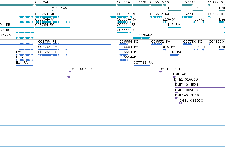Image resolution: width=225 pixels, height=153 pixels.
Task: Select transcript CG7730-RC
Action: (x=188, y=17)
